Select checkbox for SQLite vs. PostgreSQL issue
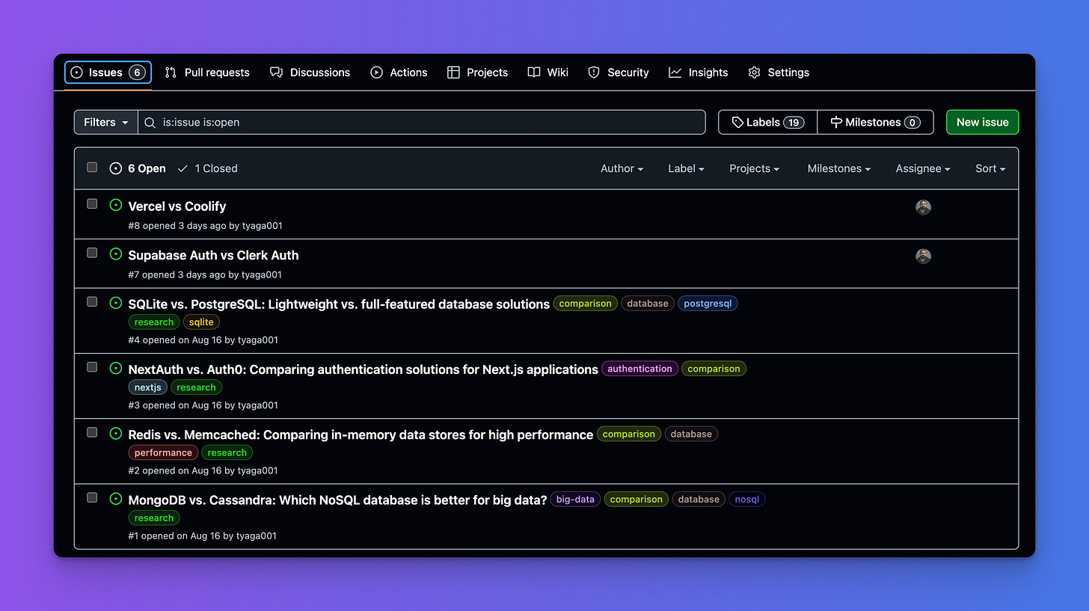 point(92,301)
